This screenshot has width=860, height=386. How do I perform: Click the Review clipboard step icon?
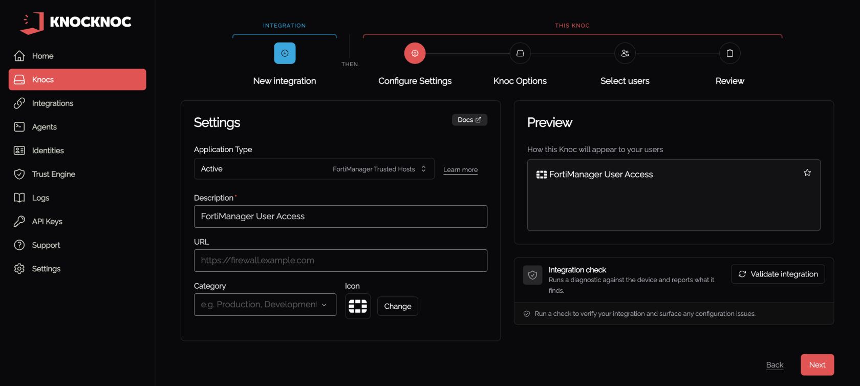click(x=730, y=53)
